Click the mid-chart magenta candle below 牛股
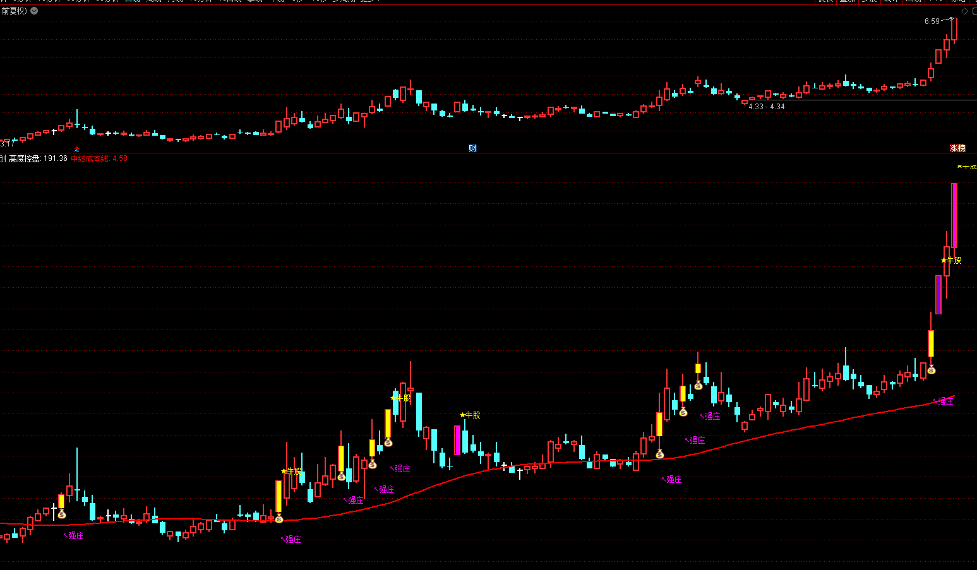 [x=457, y=440]
